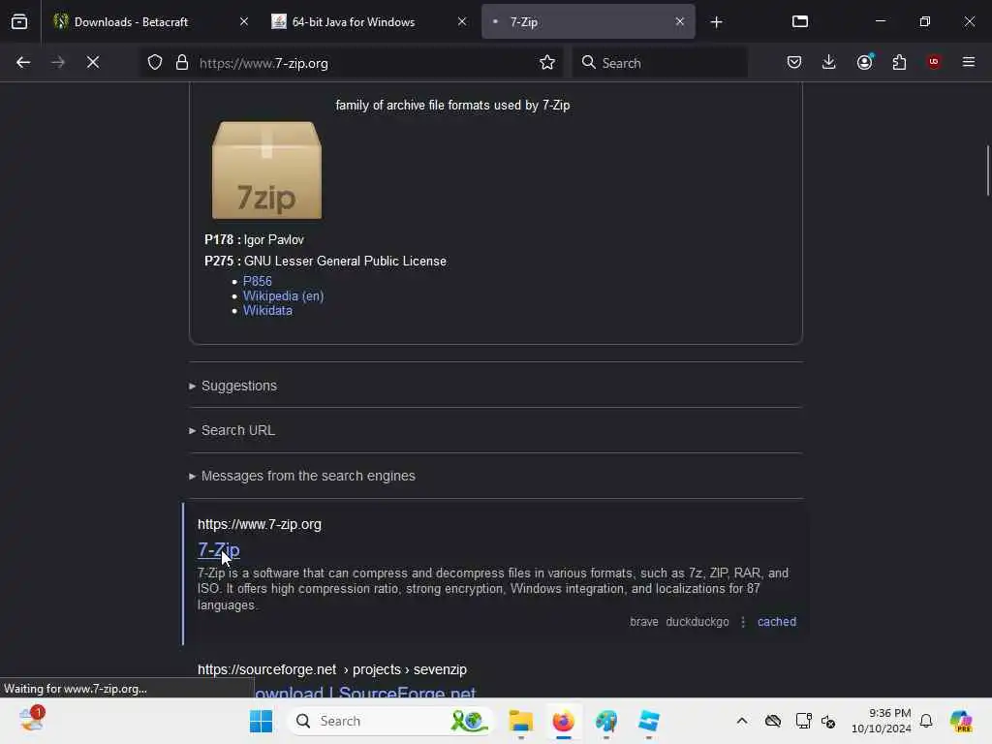Bookmark this page with star icon
The image size is (992, 744).
[547, 63]
